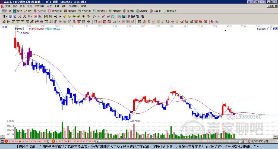Open the 9T四方形 tool
278x149 pixels.
point(100,11)
